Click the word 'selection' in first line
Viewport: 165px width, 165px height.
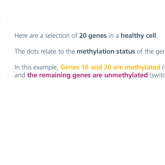tap(58, 36)
